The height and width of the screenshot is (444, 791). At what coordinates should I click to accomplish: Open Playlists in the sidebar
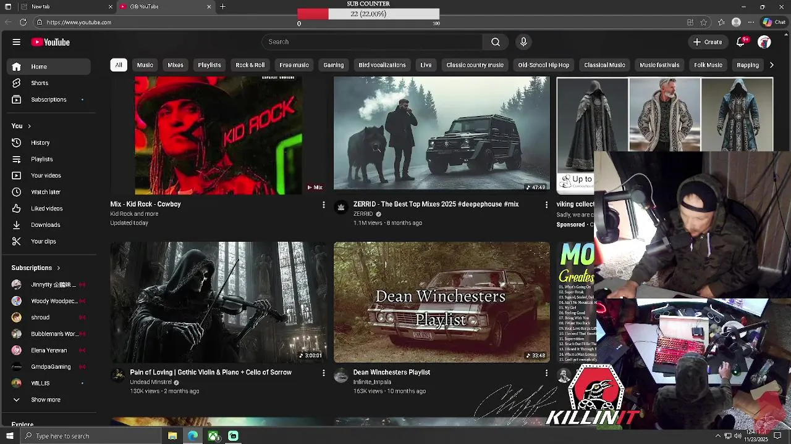click(49, 159)
